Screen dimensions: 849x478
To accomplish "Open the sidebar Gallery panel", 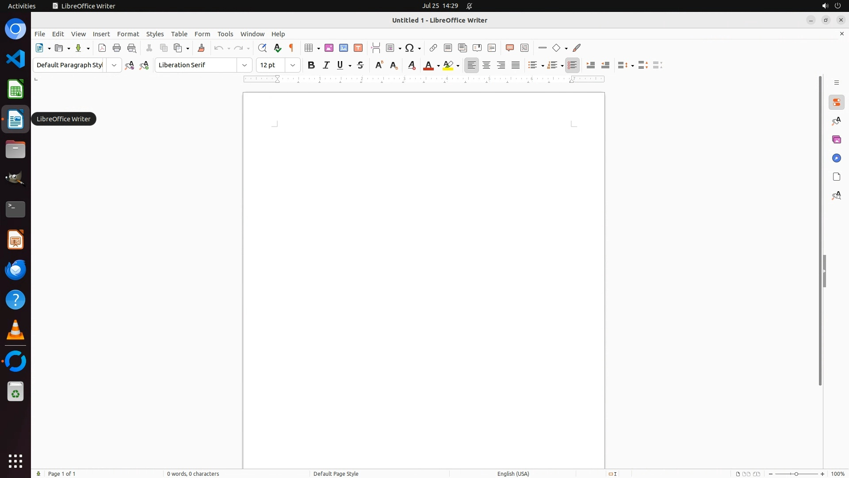I will (x=836, y=139).
